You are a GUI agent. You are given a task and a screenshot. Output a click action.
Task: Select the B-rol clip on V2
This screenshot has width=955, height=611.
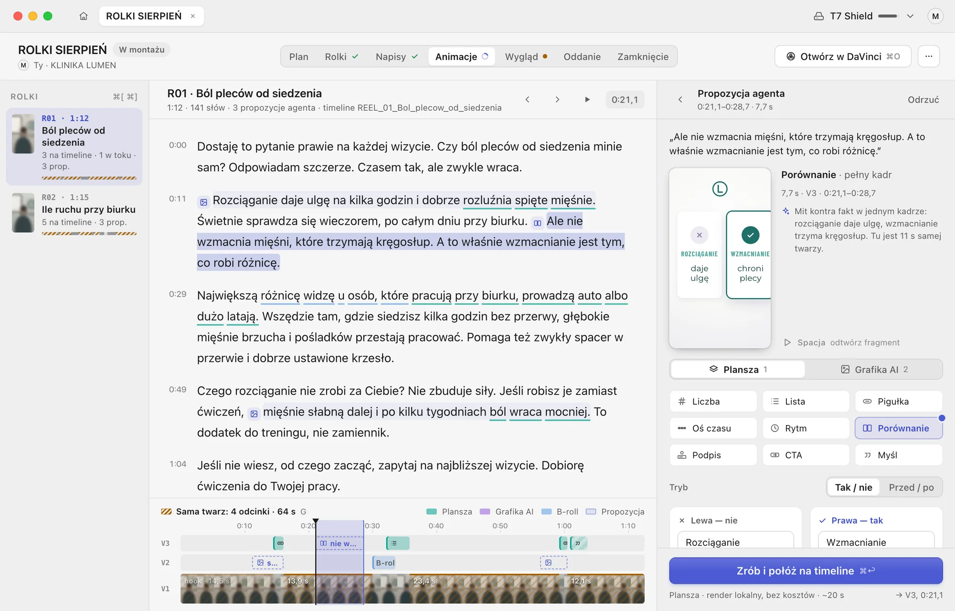(384, 563)
